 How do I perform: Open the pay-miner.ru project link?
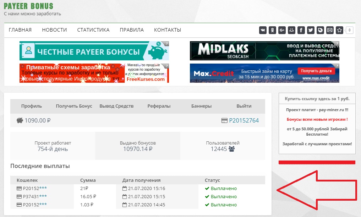[317, 110]
